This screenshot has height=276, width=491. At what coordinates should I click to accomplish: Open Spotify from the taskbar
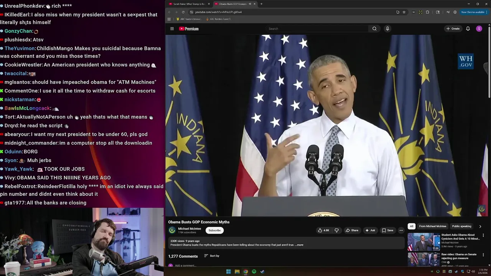pos(254,271)
